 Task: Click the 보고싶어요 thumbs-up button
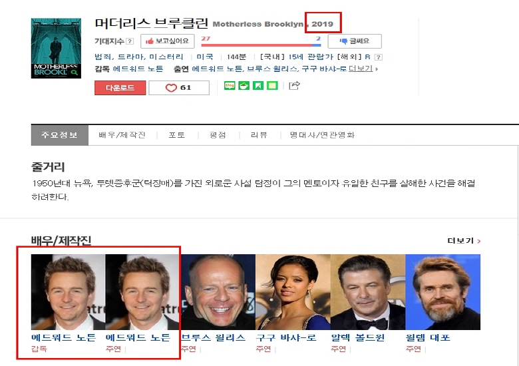[x=167, y=41]
